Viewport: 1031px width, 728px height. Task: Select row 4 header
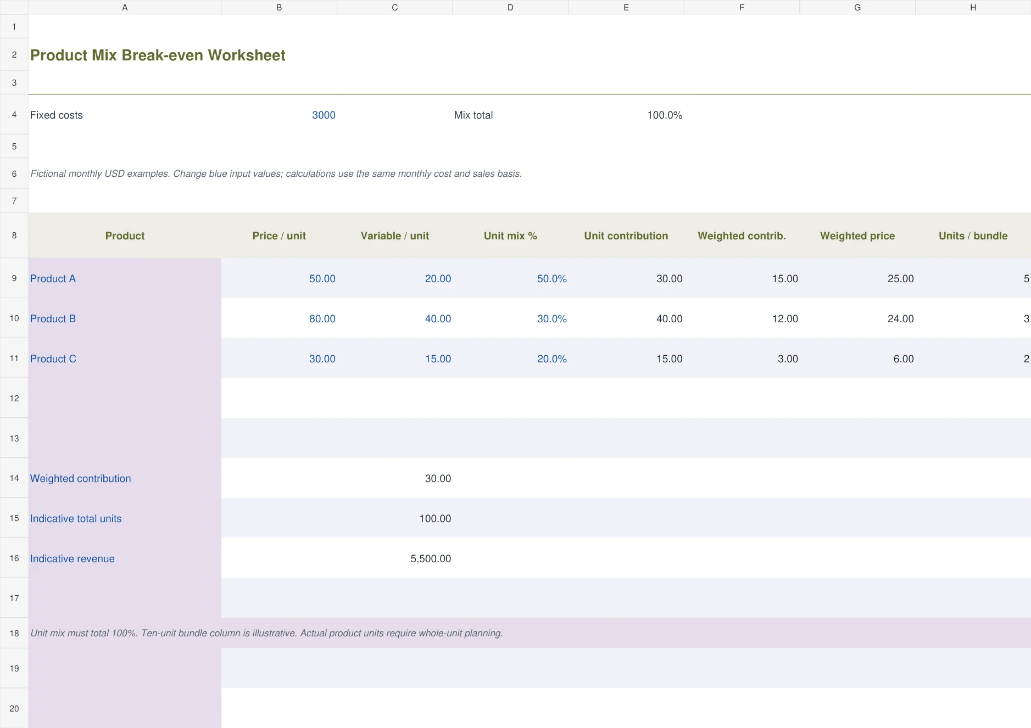(14, 114)
